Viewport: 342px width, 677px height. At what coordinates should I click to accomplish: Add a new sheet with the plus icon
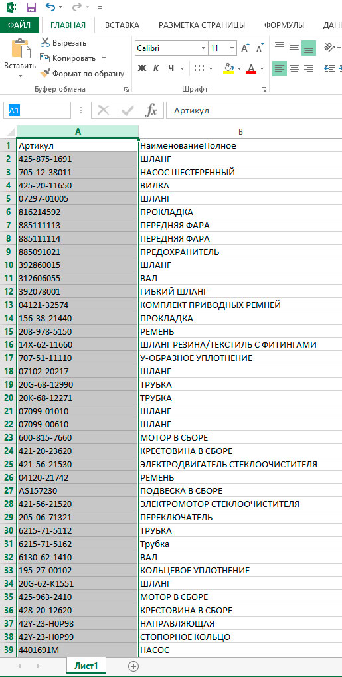point(134,666)
